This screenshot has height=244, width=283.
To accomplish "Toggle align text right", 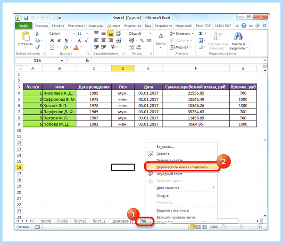I will tap(110, 41).
